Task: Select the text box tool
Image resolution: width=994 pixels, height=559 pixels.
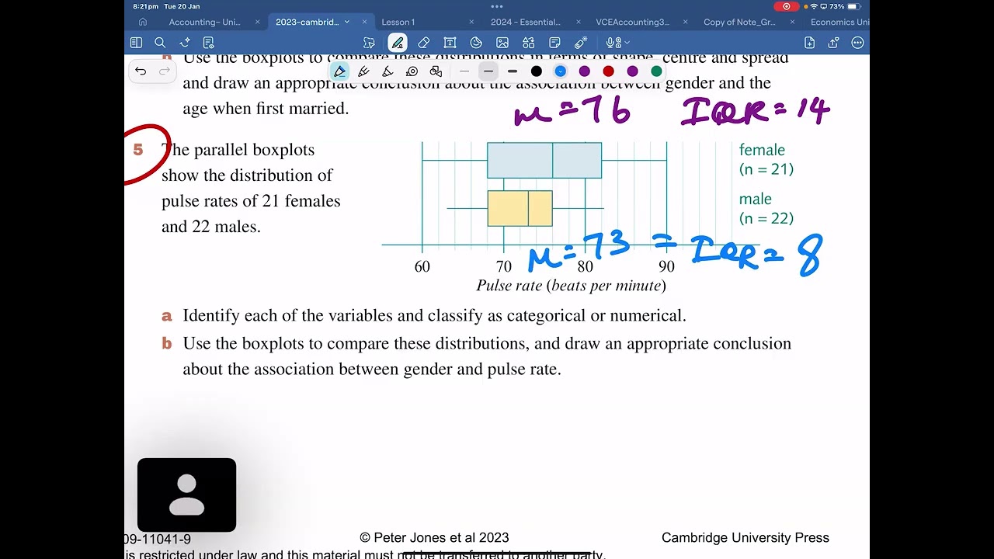Action: [450, 43]
